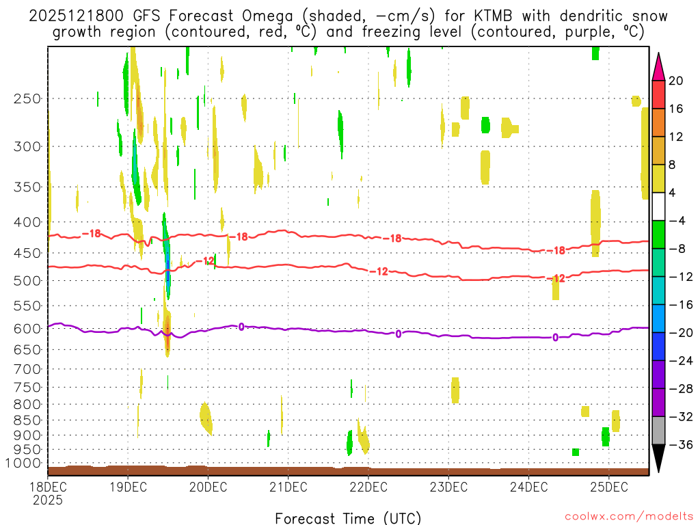Screen dimensions: 700x525
Task: Click the 850 pressure level label
Action: (27, 420)
